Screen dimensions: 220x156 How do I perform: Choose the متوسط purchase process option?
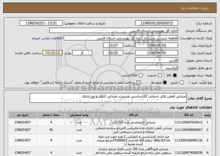pyautogui.click(x=165, y=82)
